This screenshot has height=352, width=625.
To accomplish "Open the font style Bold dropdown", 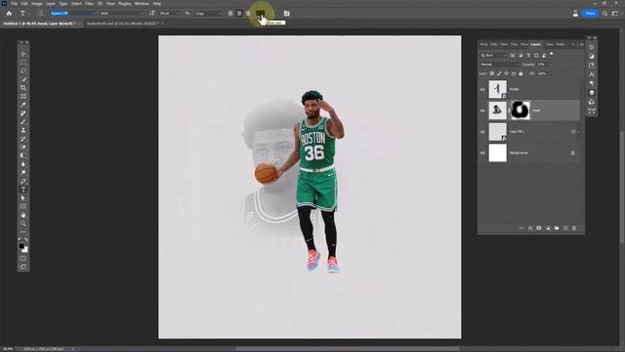I will coord(122,13).
